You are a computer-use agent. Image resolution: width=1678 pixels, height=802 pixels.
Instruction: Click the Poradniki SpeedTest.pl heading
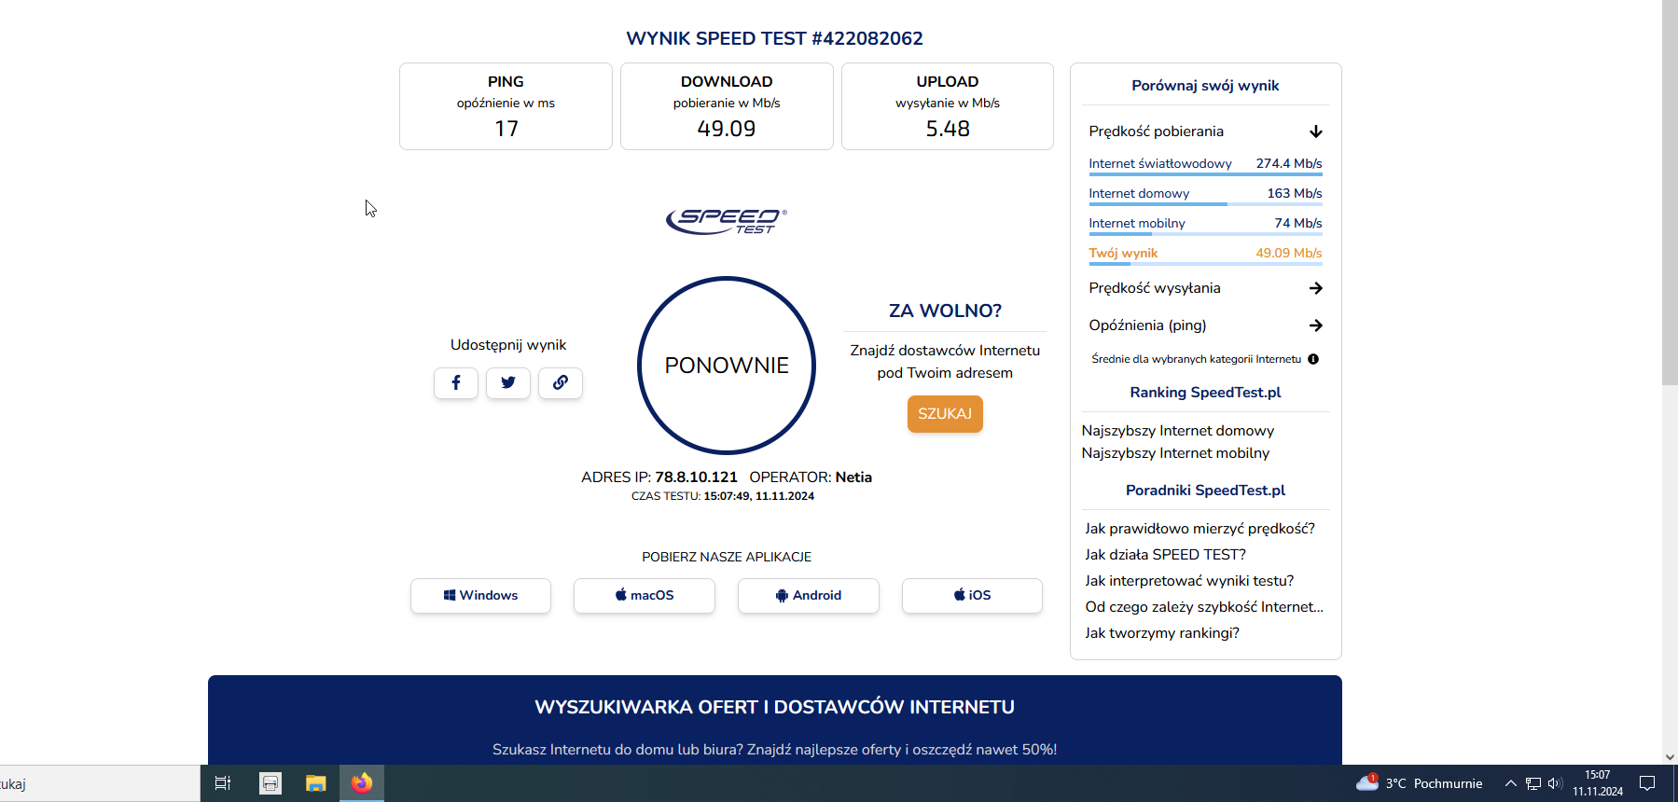click(1205, 491)
